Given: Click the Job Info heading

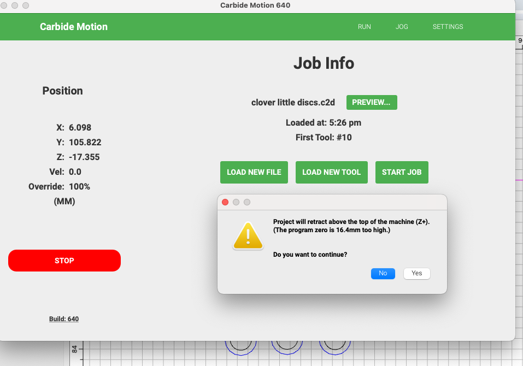Looking at the screenshot, I should [x=324, y=63].
